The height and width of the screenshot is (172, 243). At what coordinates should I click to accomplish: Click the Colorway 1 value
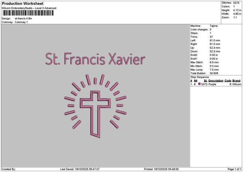tap(21, 22)
